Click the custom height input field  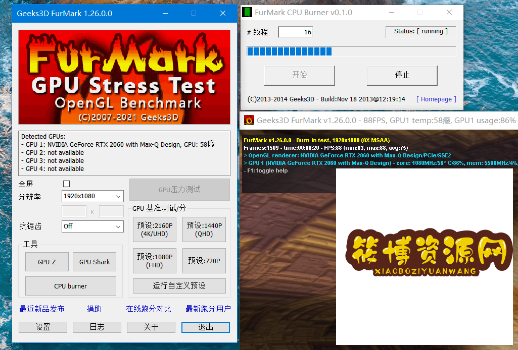coord(111,211)
